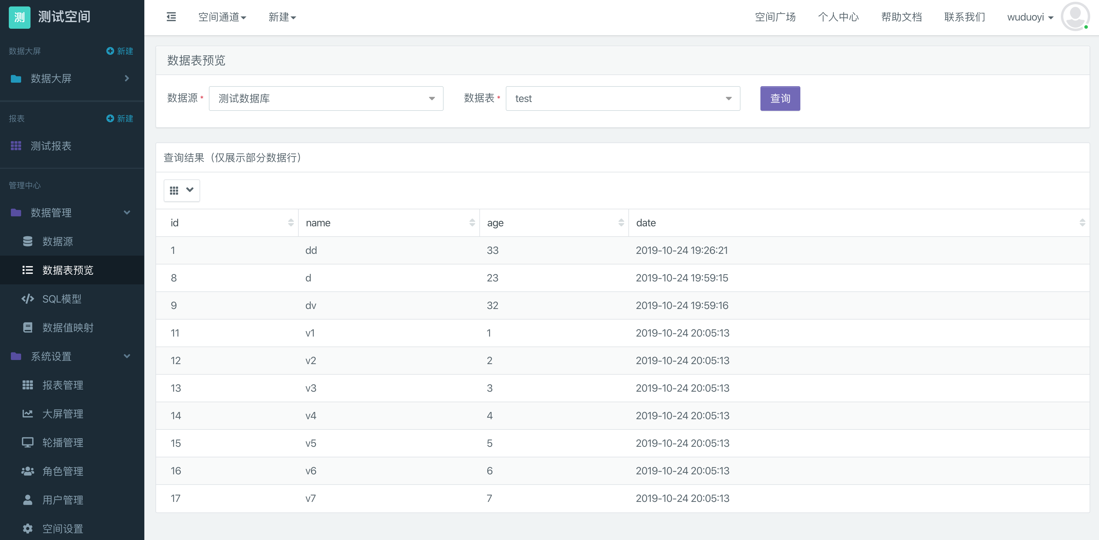Click the 数据大屏 folder icon
Screen dimensions: 1099x540
pos(16,79)
